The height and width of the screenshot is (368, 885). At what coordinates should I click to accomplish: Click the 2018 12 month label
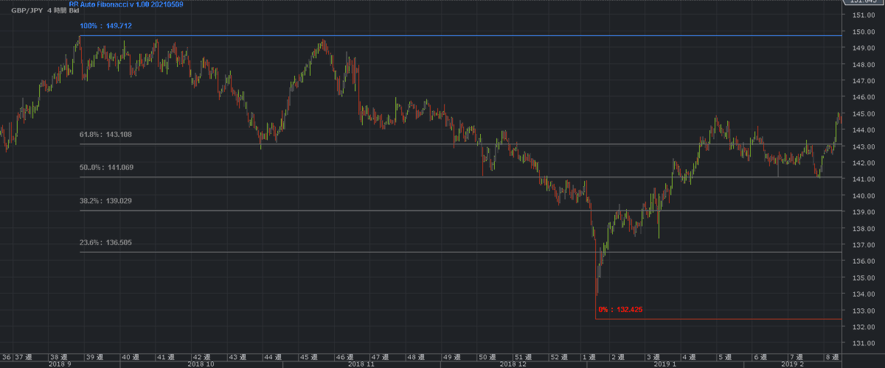click(x=513, y=364)
